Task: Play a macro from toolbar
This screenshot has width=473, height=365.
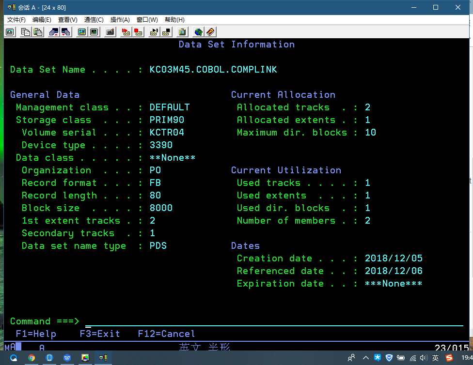Action: click(x=154, y=32)
